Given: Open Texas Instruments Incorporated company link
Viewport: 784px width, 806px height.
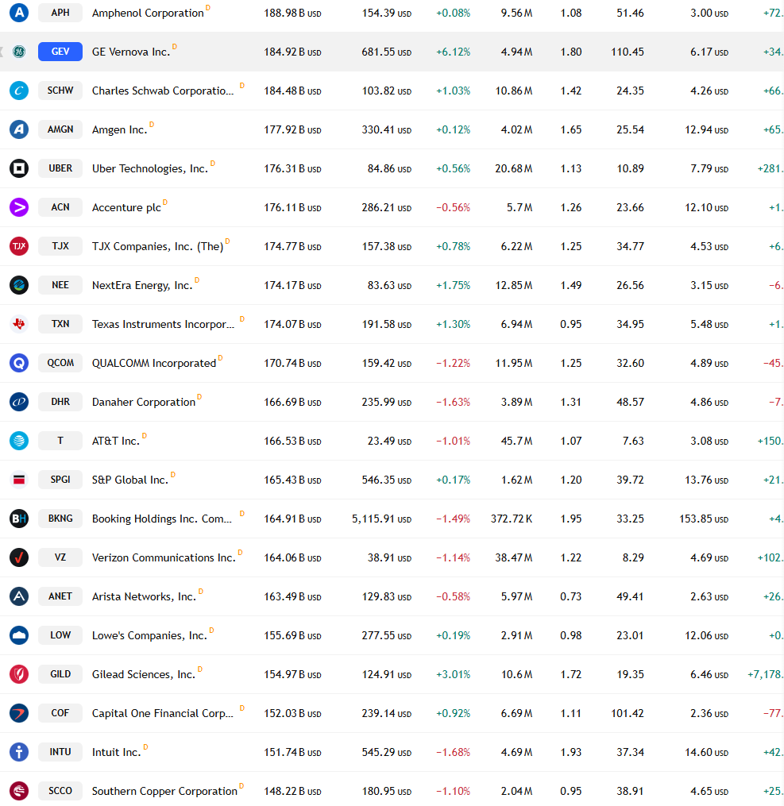Looking at the screenshot, I should coord(163,324).
